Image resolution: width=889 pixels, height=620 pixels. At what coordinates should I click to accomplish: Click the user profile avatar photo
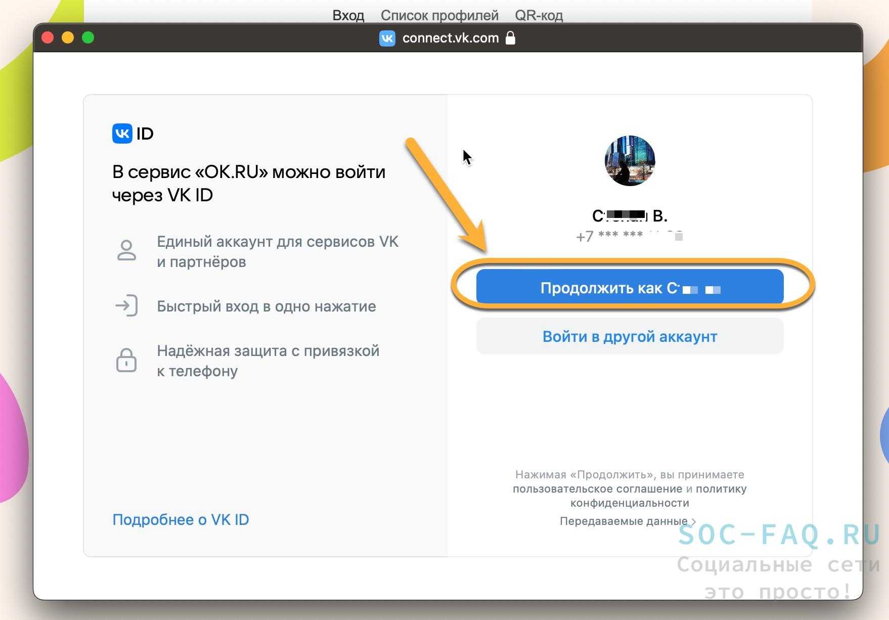[630, 161]
